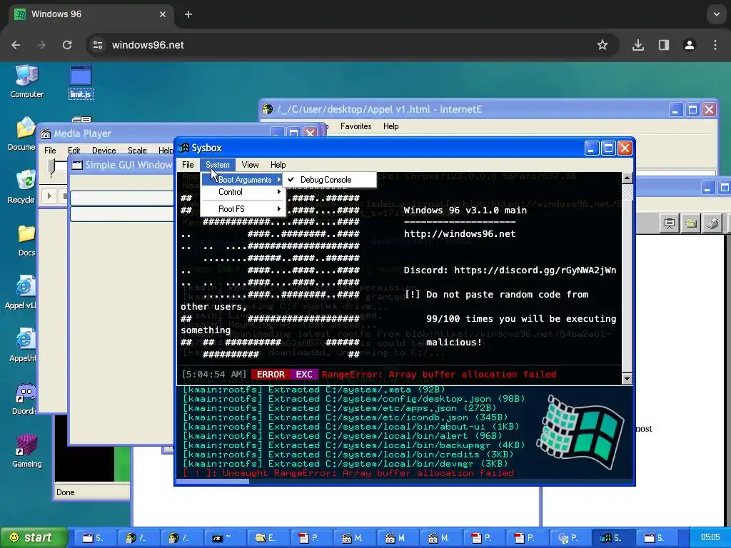Open Chrome side panel icon
The image size is (731, 548).
[664, 45]
